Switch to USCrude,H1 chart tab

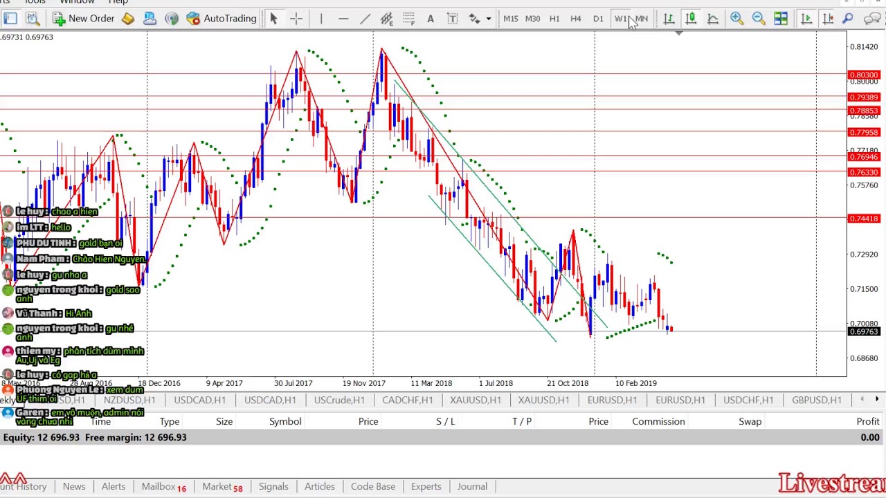click(339, 400)
